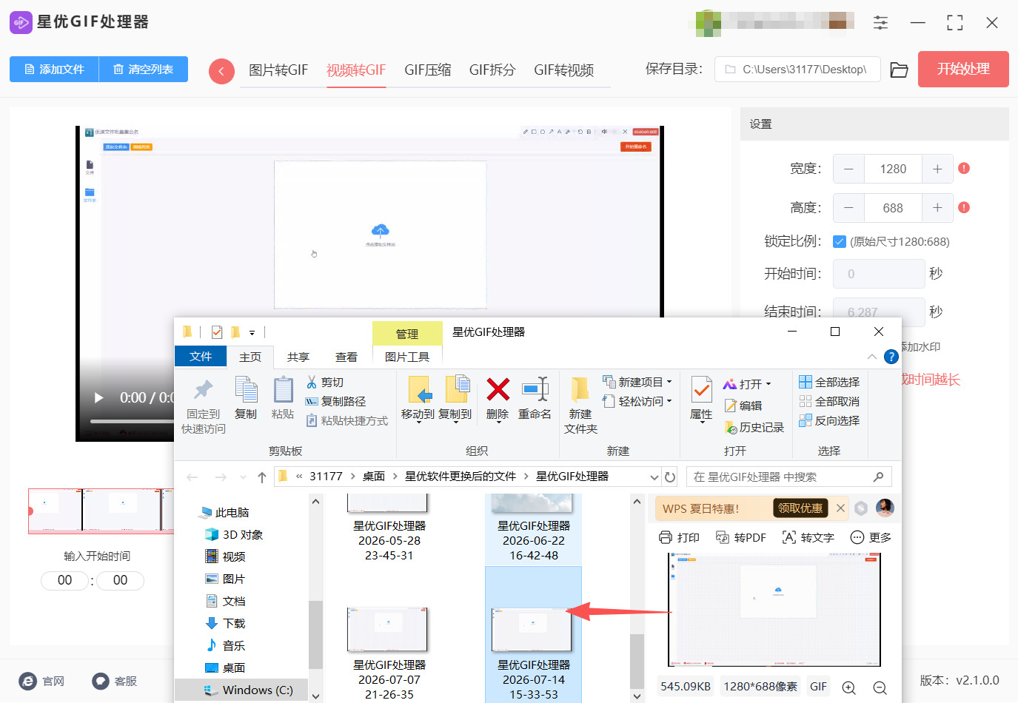This screenshot has width=1018, height=703.
Task: Select the 查看 ribbon tab
Action: [346, 357]
